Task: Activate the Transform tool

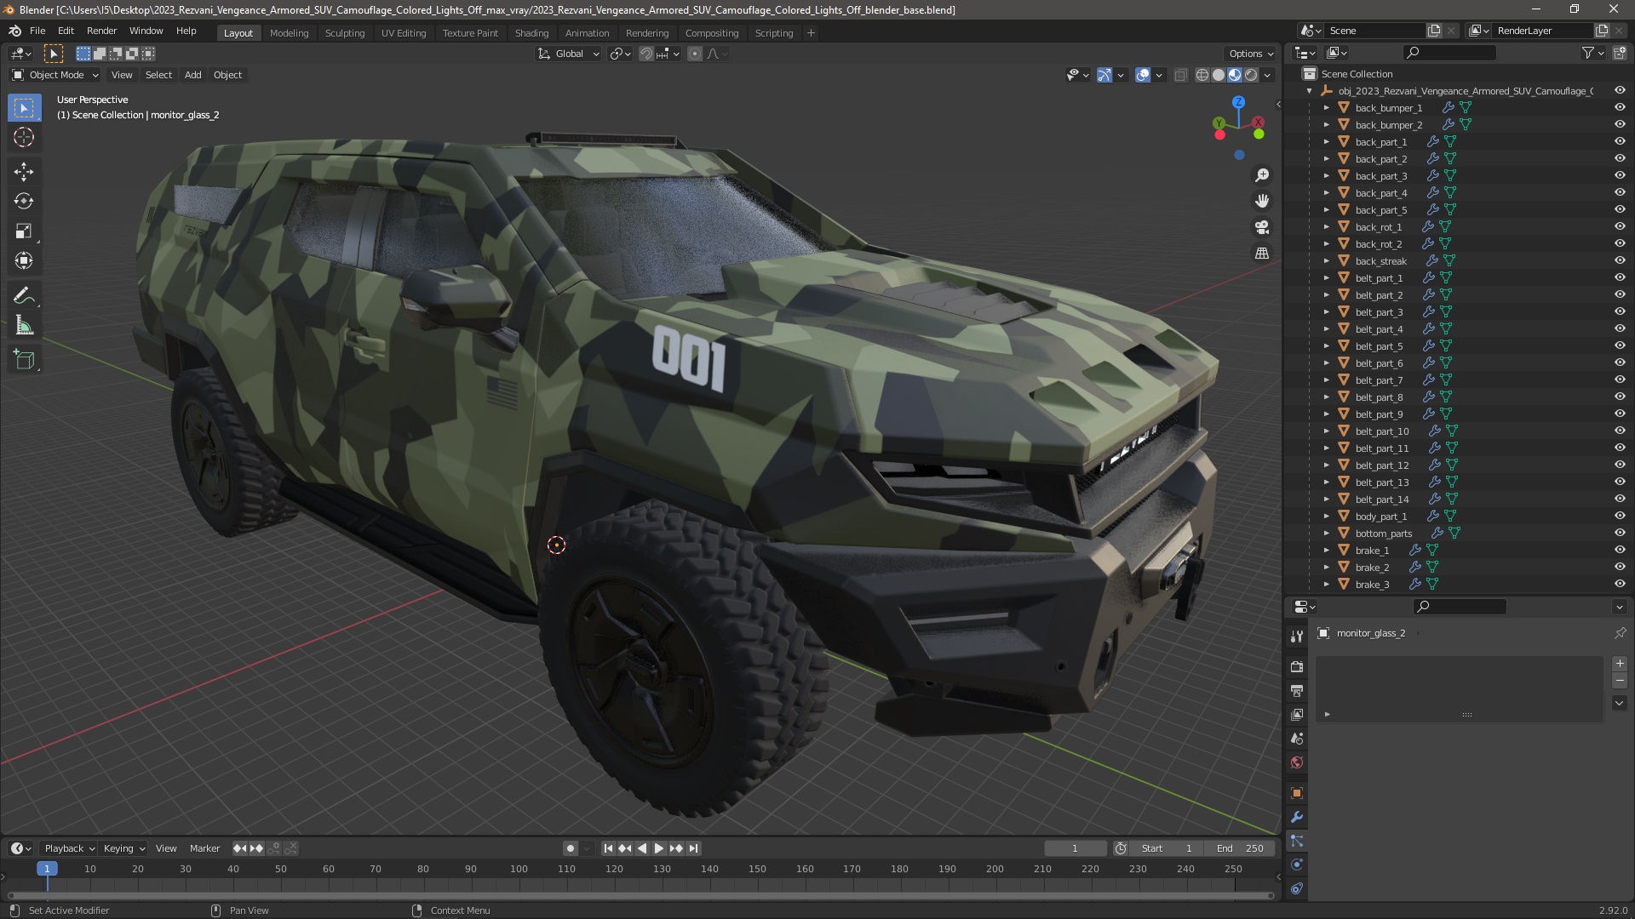Action: tap(24, 261)
